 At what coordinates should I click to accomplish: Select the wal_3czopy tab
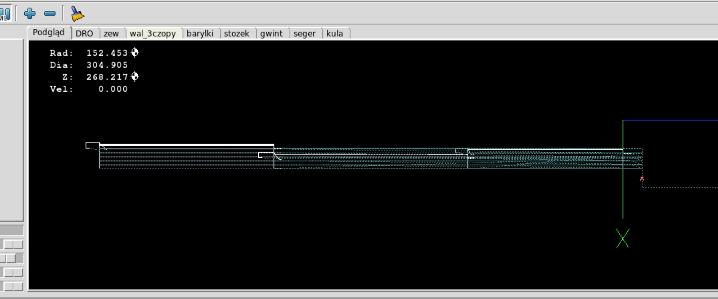[x=153, y=33]
